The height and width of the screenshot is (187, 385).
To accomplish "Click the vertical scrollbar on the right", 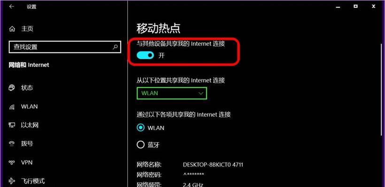I will pyautogui.click(x=382, y=89).
